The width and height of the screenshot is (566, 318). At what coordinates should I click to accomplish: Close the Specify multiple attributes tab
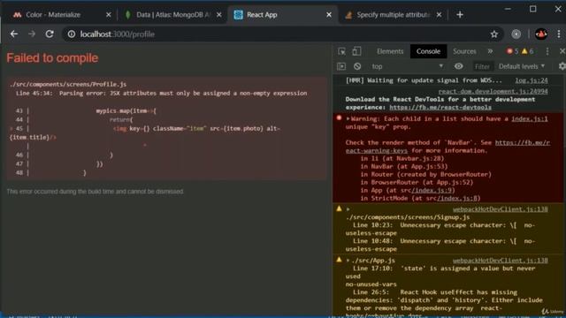(x=439, y=15)
